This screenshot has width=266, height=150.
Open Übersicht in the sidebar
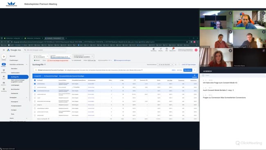point(13,56)
